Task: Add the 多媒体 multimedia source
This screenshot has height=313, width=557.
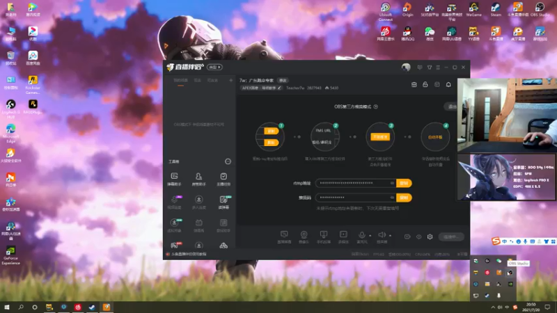Action: pos(343,236)
